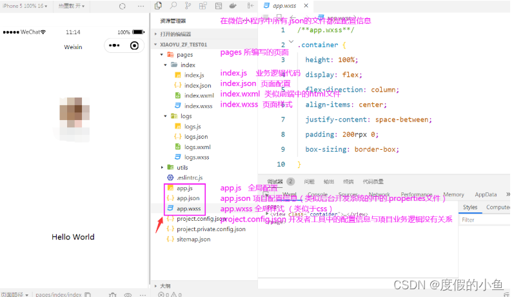Switch to the app.wxss editor tab
This screenshot has height=297, width=514.
point(284,6)
